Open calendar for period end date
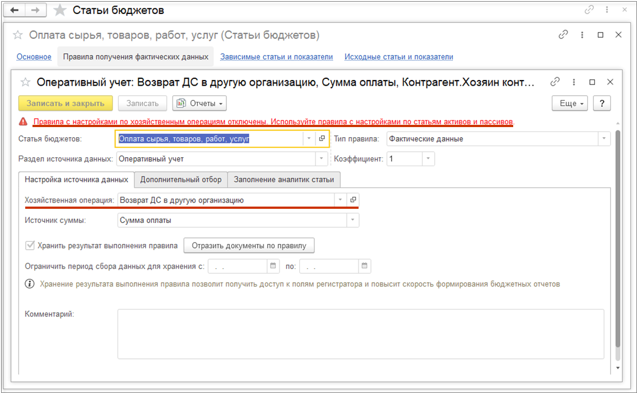Viewport: 637px width, 393px height. click(x=364, y=266)
